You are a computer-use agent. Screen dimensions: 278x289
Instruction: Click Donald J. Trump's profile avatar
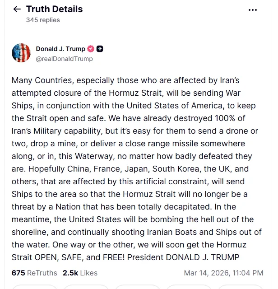21,53
